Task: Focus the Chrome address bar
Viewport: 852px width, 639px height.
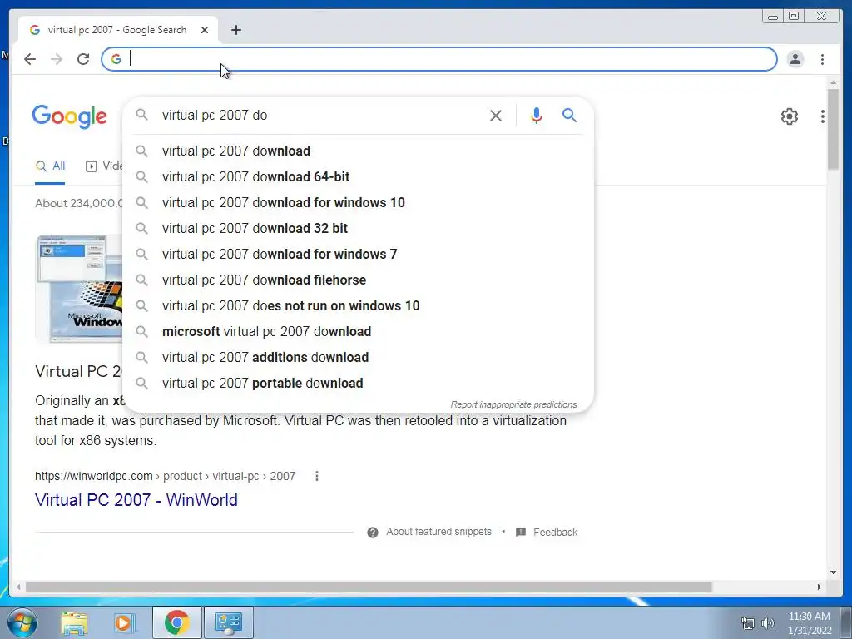Action: click(439, 59)
